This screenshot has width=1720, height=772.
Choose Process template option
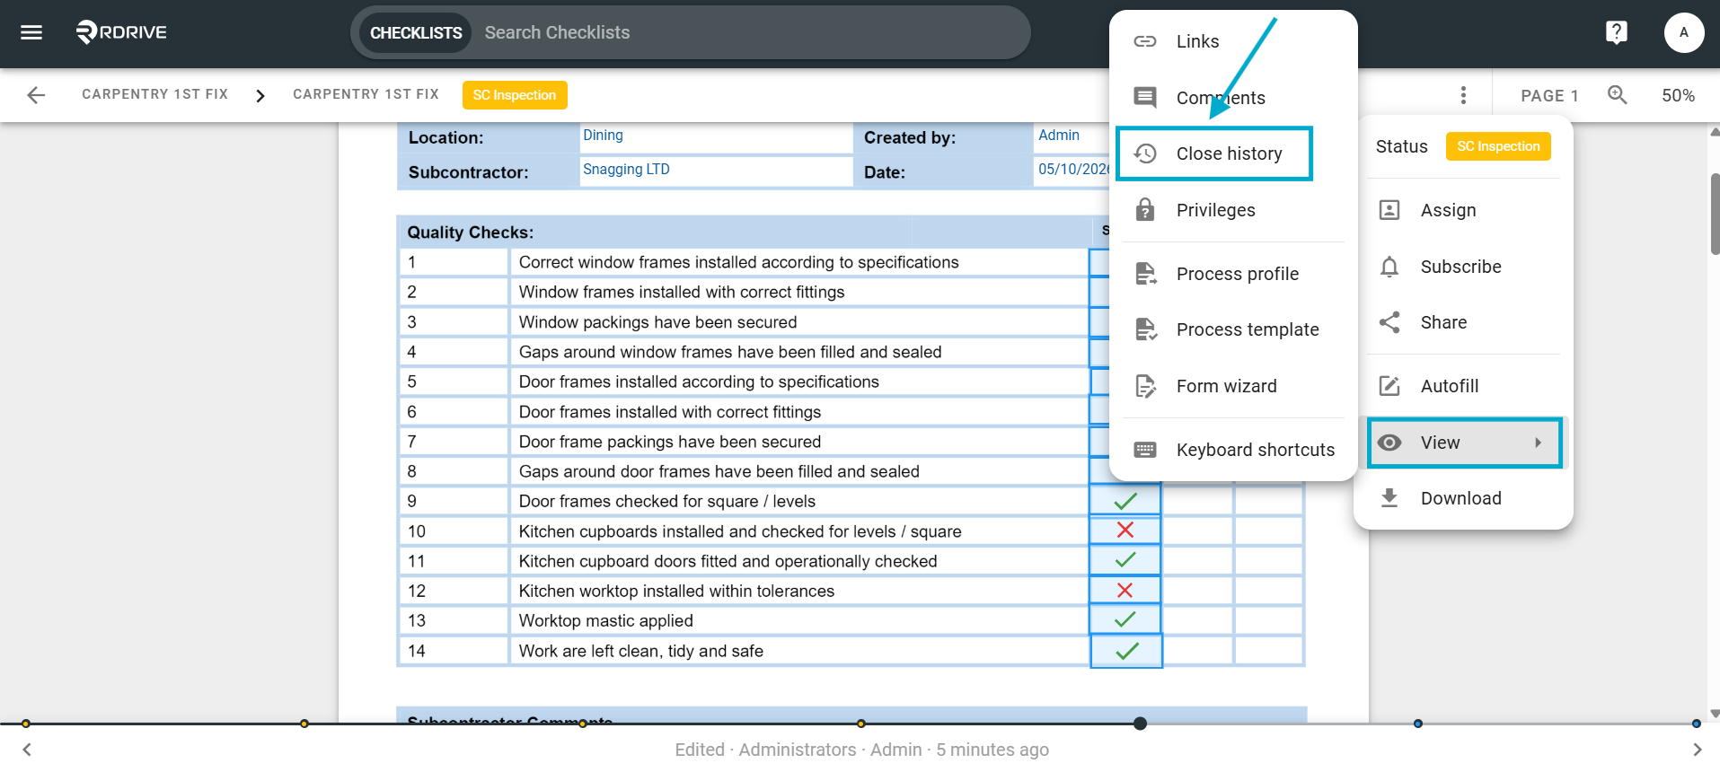click(x=1233, y=329)
